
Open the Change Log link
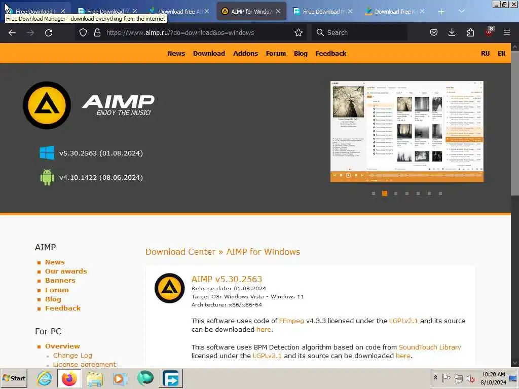(x=72, y=355)
